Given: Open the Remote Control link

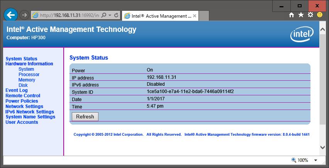Looking at the screenshot, I should 23,96.
